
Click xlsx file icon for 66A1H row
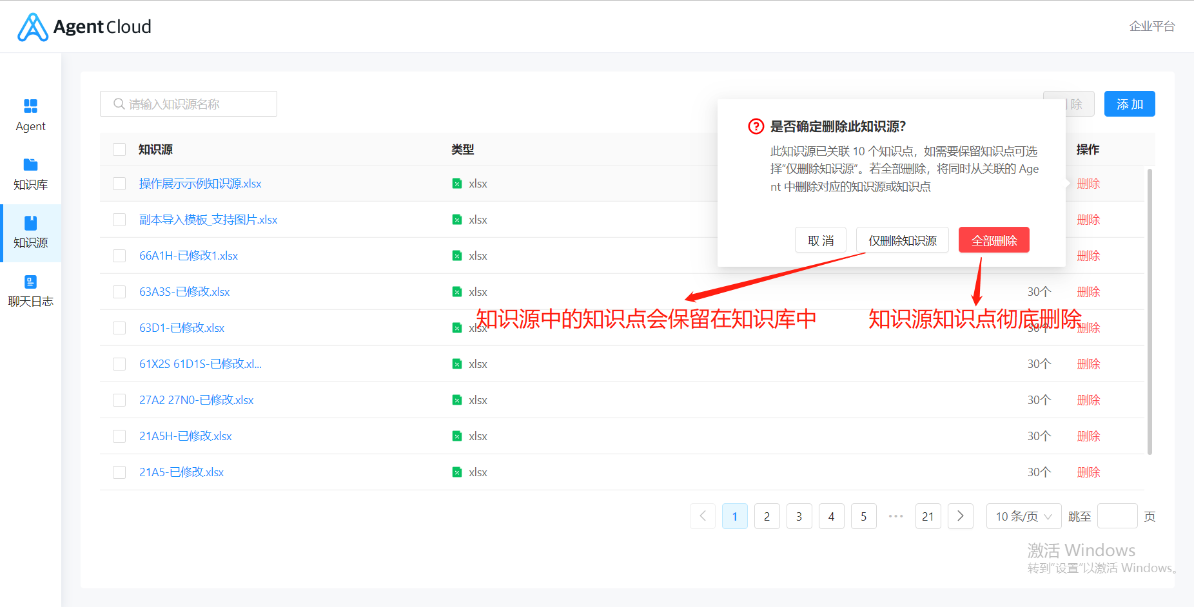(457, 256)
